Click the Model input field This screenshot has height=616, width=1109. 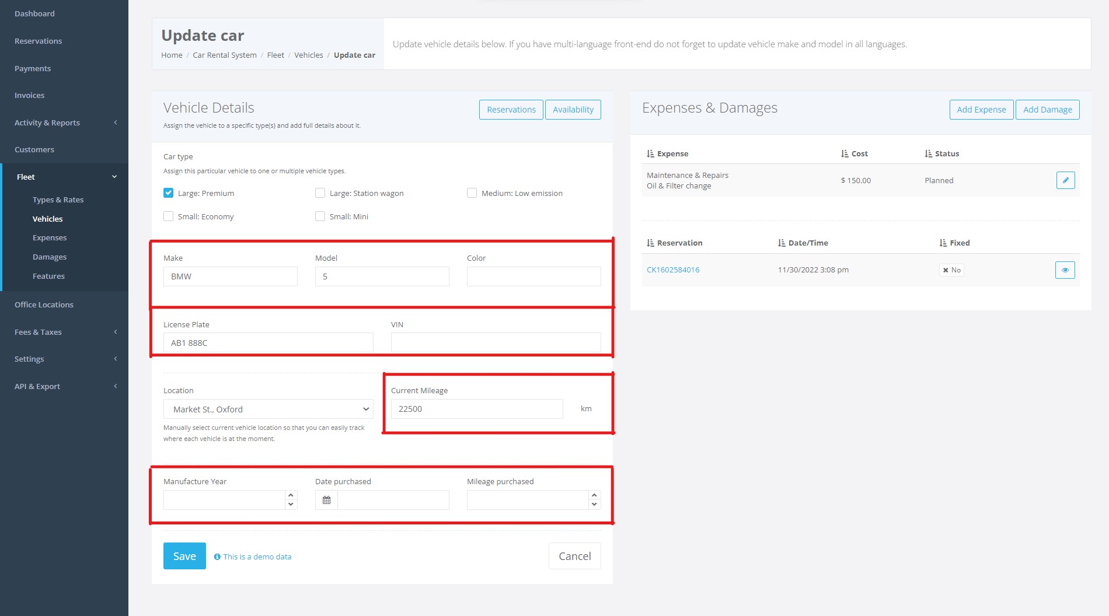click(382, 276)
